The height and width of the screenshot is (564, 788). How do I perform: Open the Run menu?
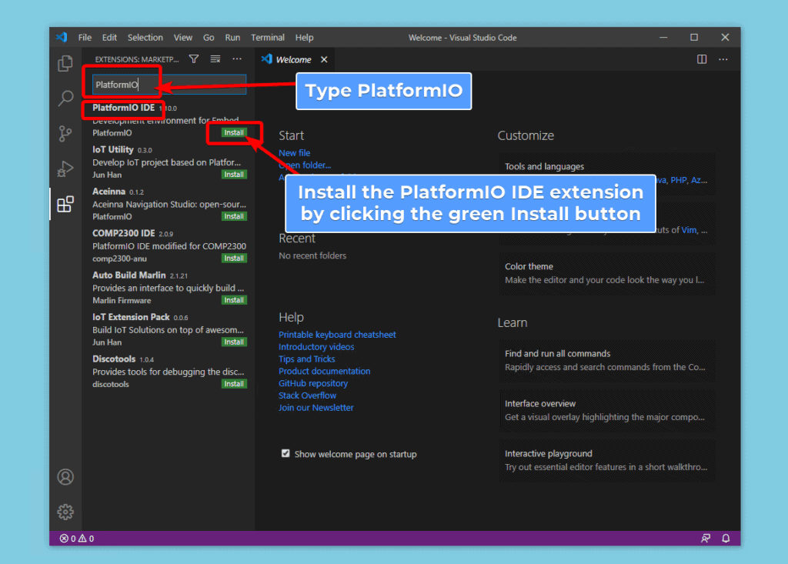(x=232, y=38)
